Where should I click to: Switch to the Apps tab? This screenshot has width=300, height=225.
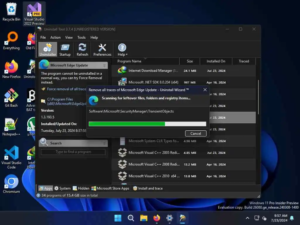45,188
